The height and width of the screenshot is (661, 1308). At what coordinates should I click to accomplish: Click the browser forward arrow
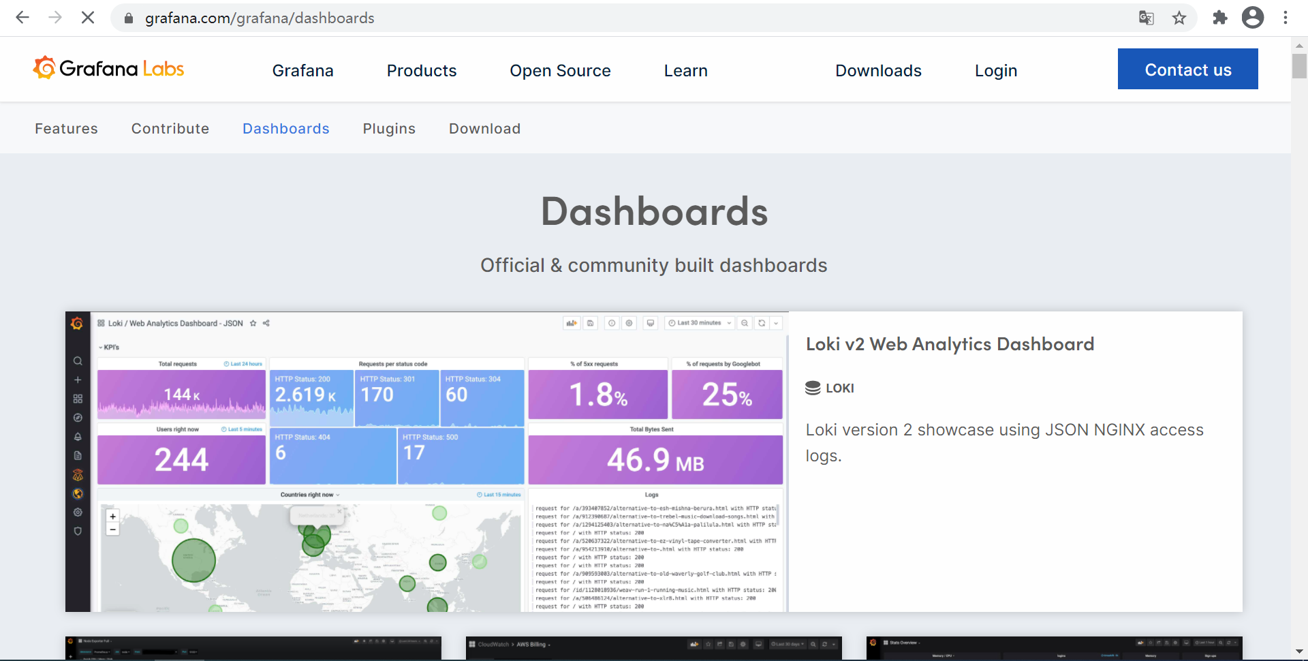tap(55, 18)
